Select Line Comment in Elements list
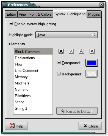108x136 pixels. 33,70
